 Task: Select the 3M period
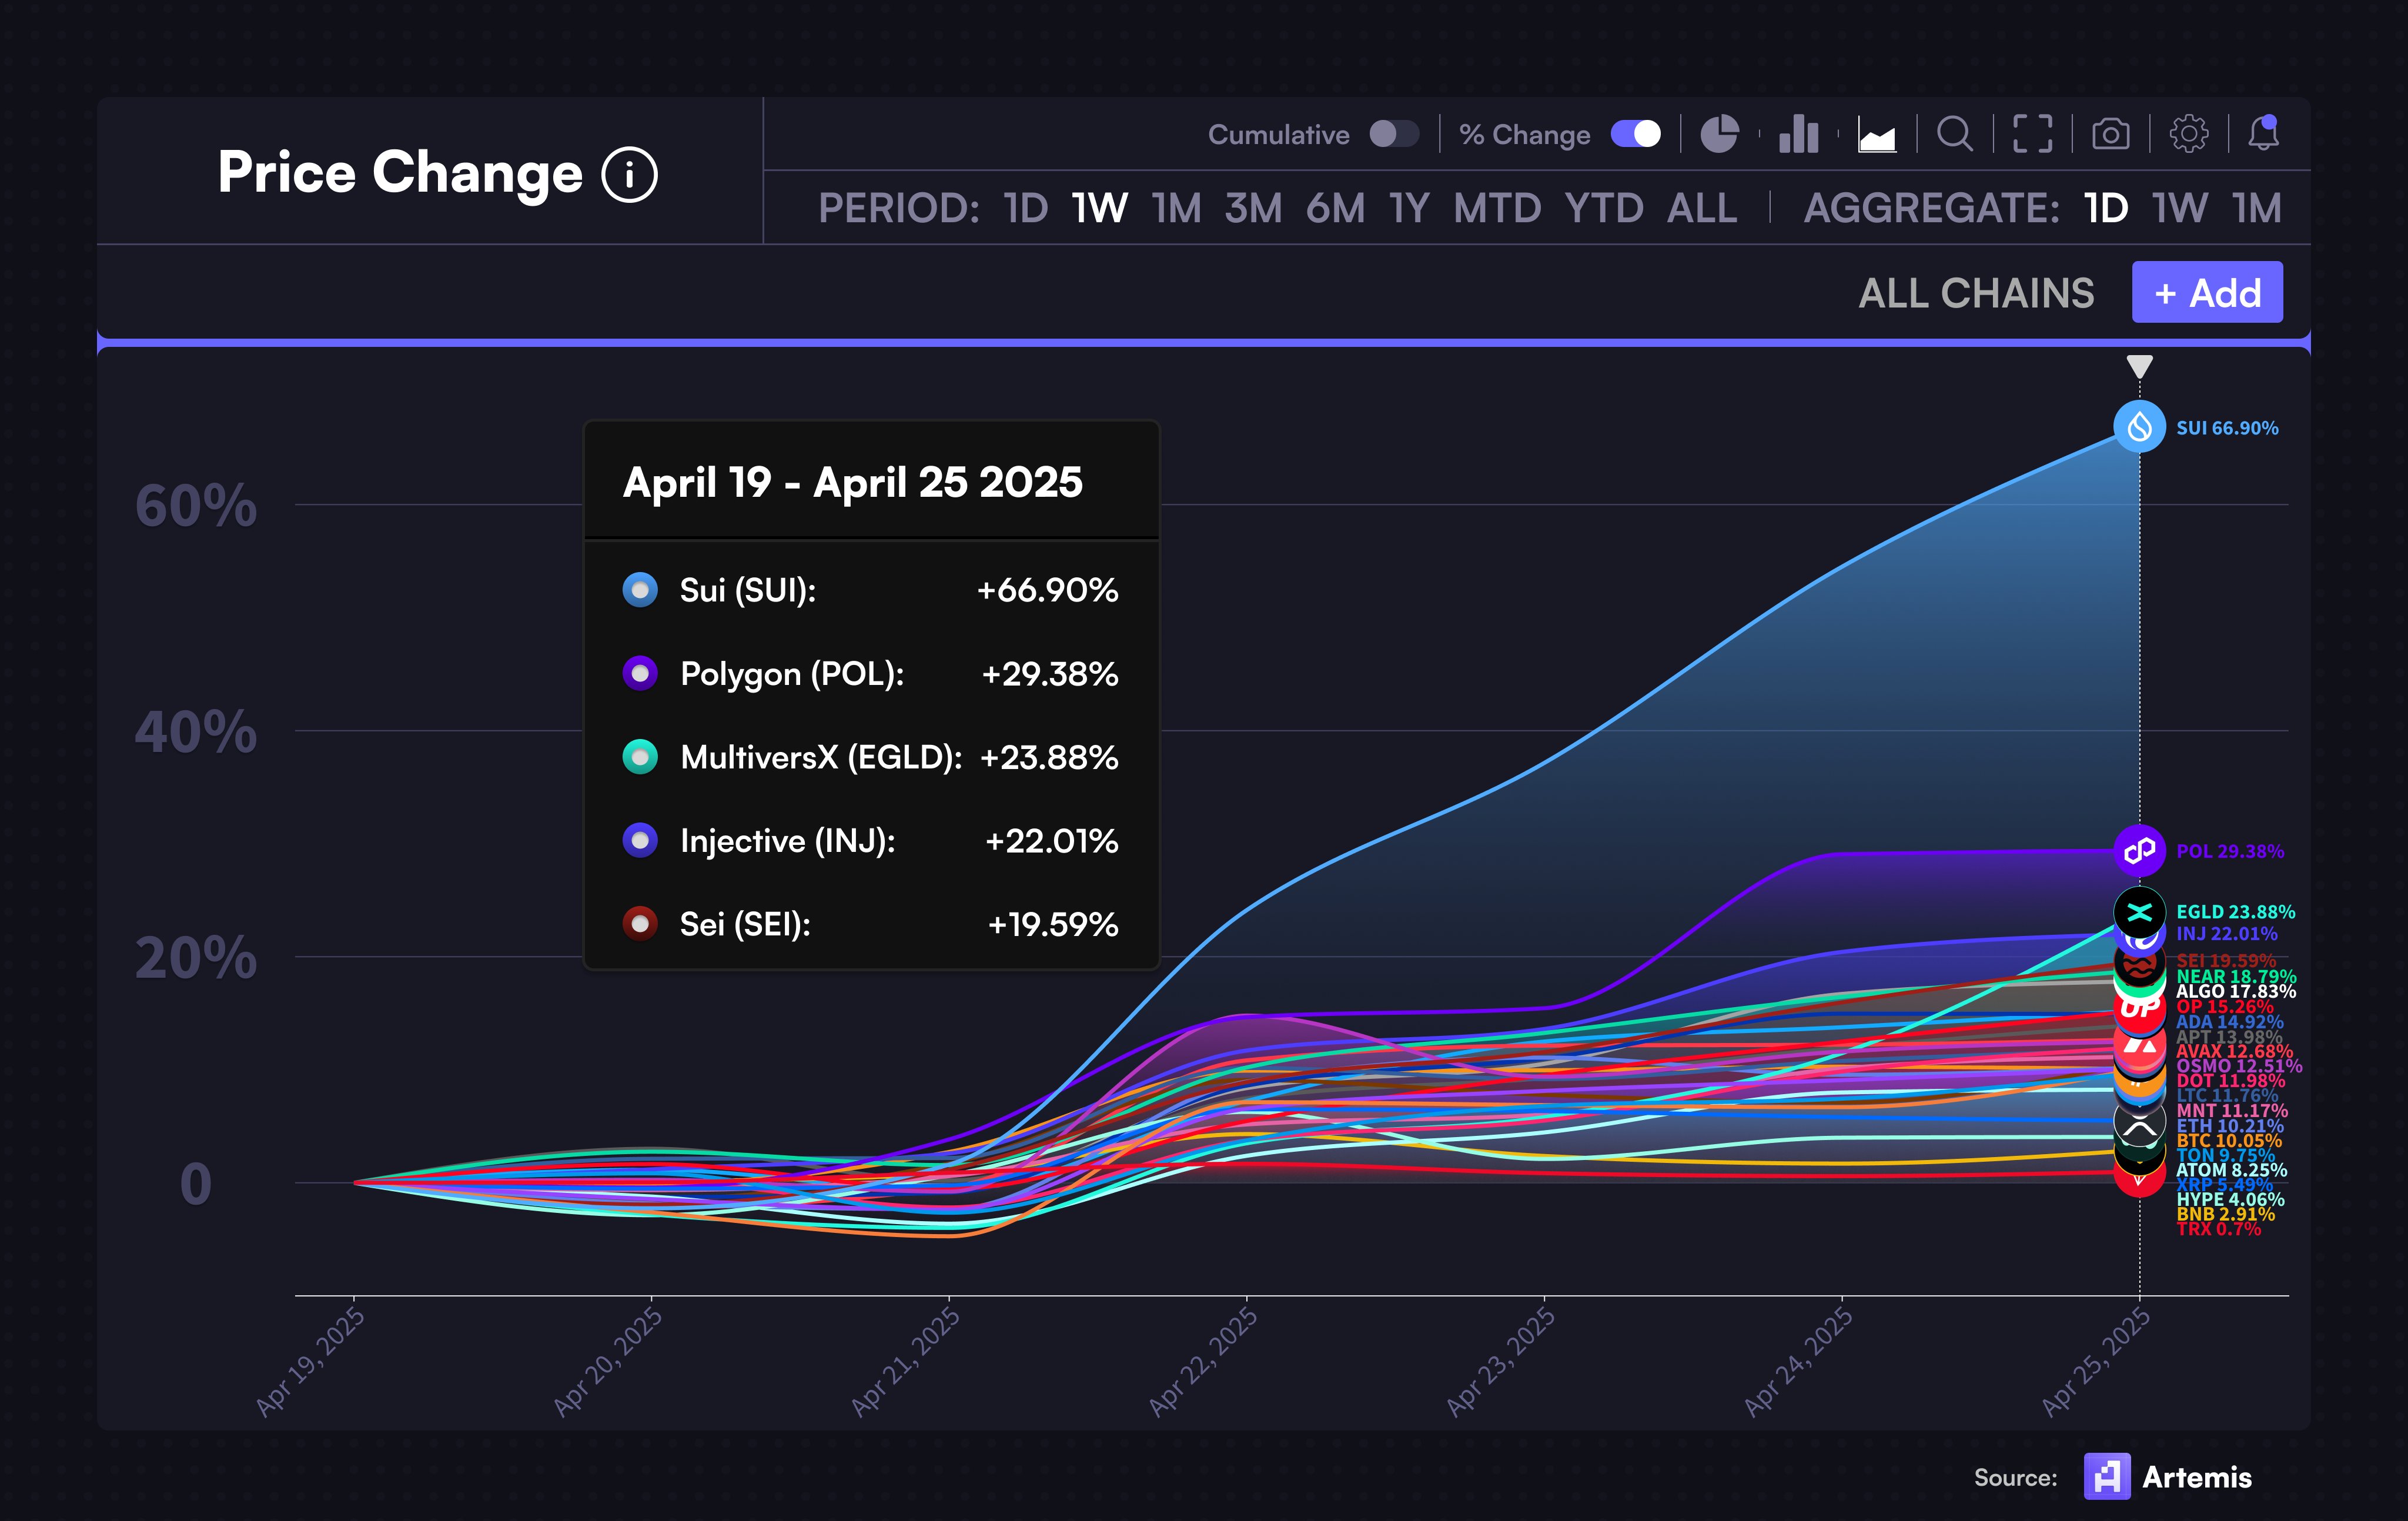[1253, 209]
